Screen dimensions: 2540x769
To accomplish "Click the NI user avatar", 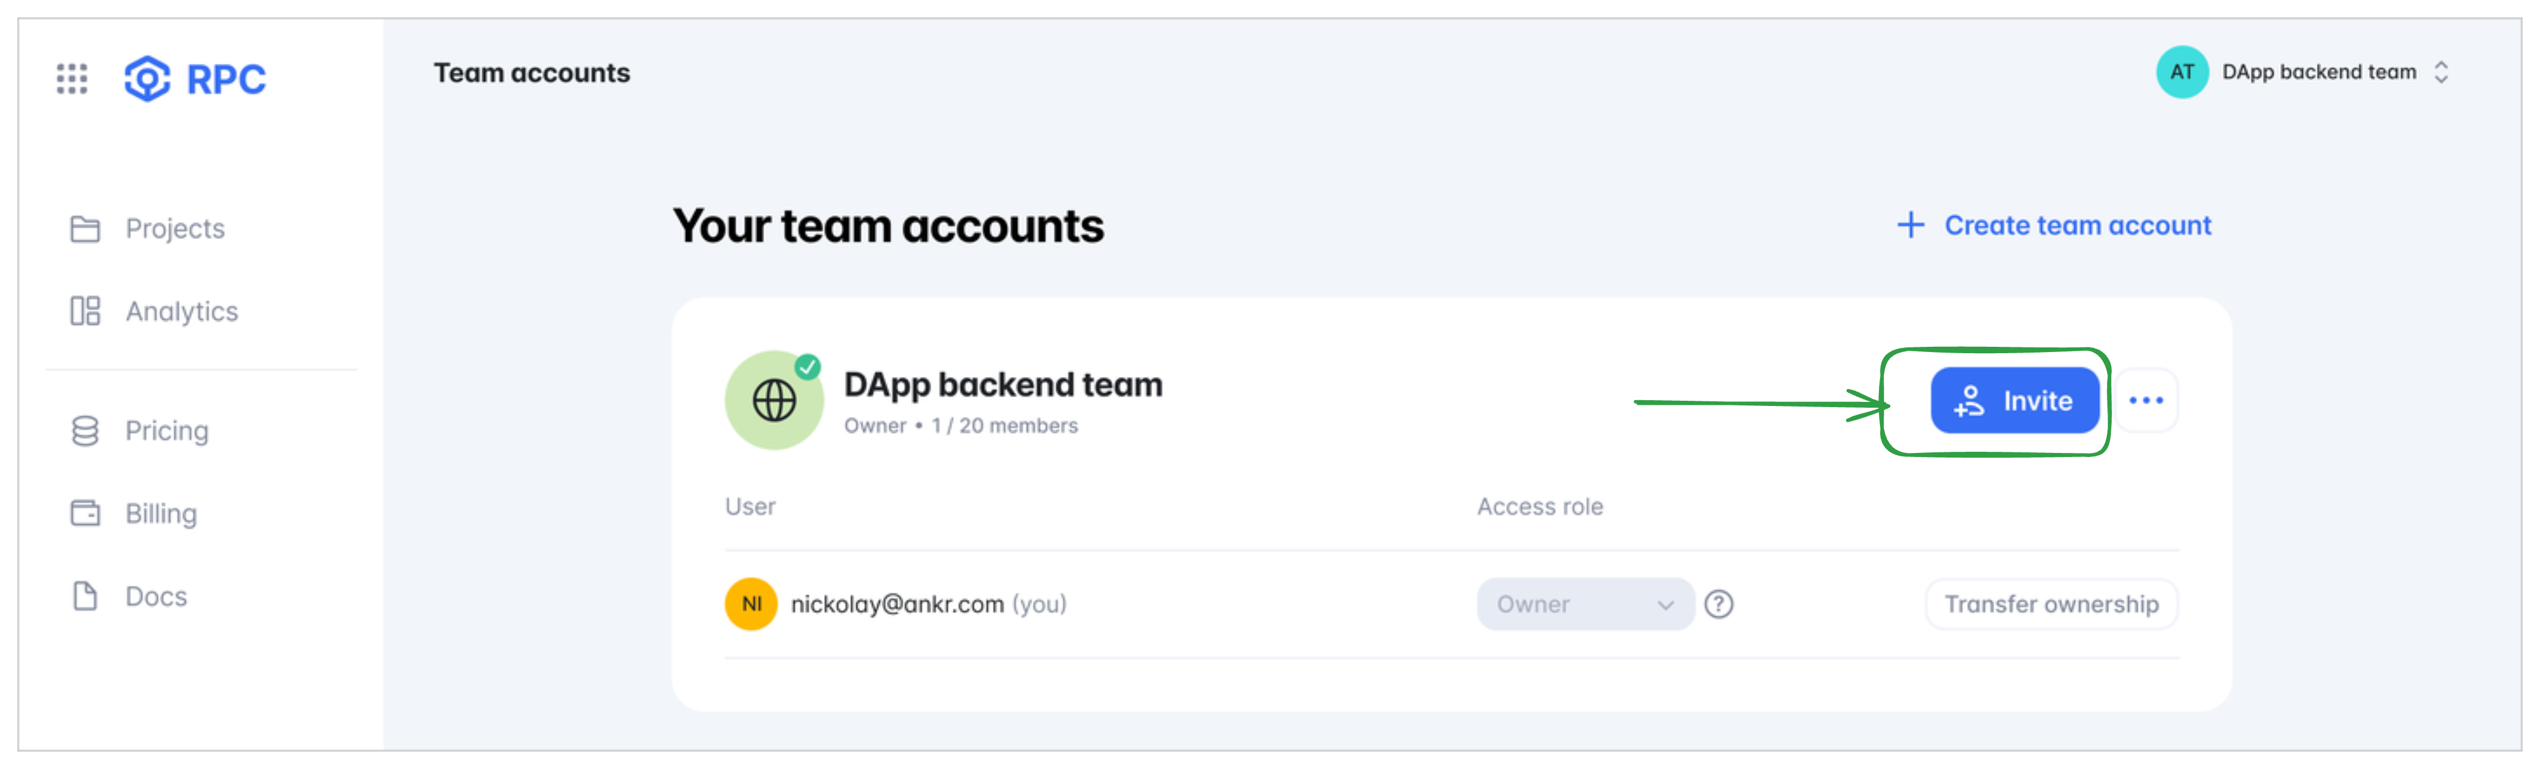I will (752, 604).
